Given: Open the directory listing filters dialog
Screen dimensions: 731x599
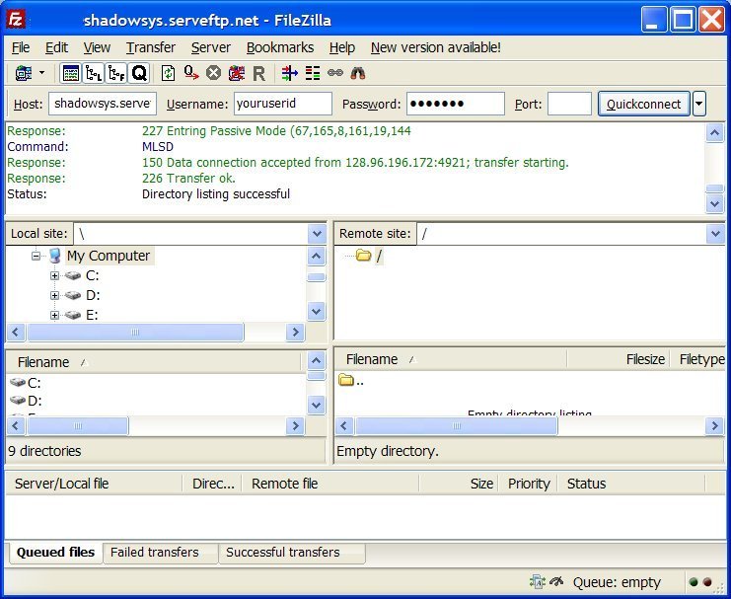Looking at the screenshot, I should pos(289,73).
